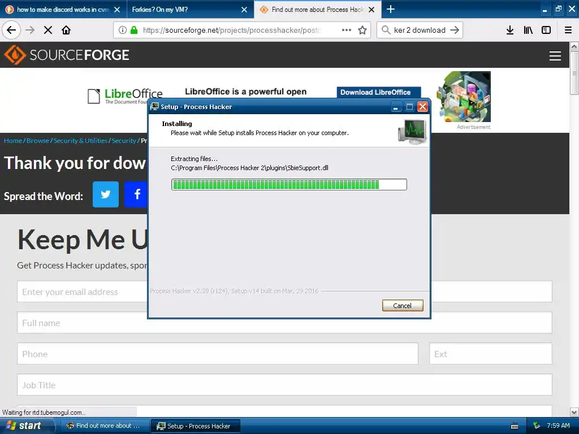Cancel the Process Hacker installation
Viewport: 579px width, 434px height.
[403, 306]
